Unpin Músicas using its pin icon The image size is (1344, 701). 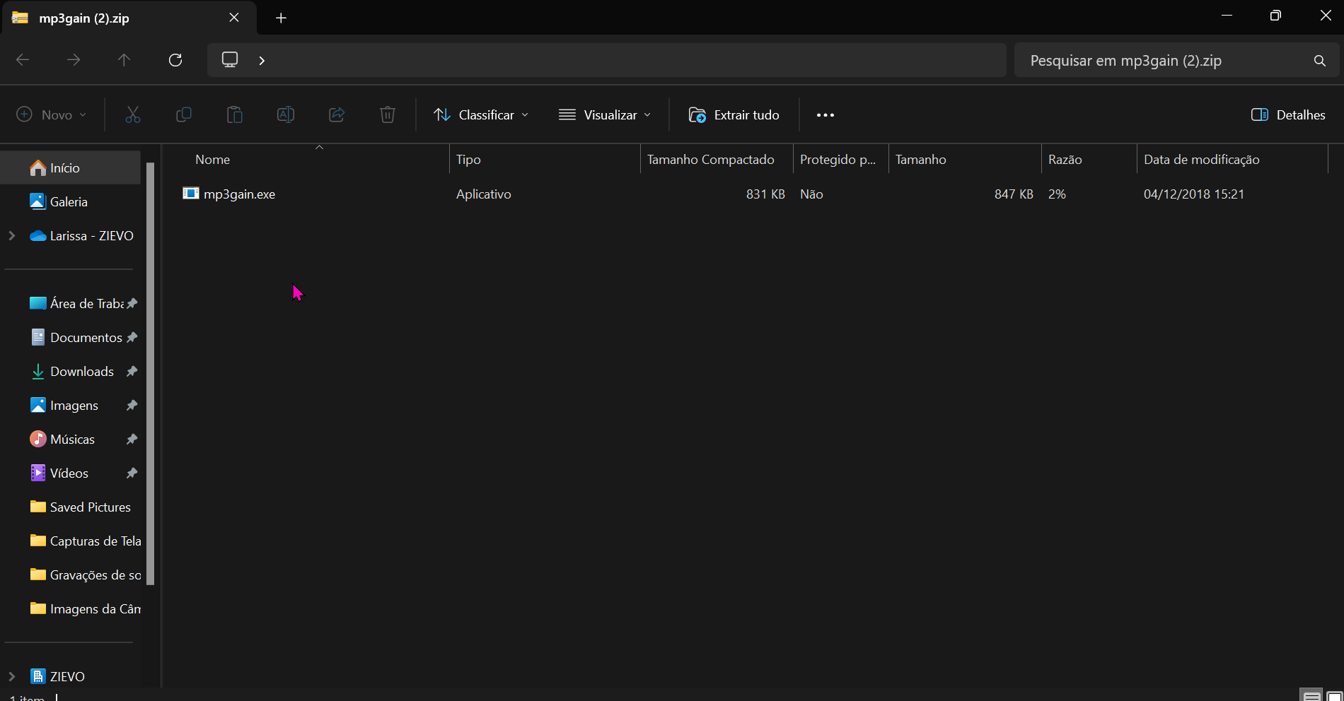(x=132, y=439)
